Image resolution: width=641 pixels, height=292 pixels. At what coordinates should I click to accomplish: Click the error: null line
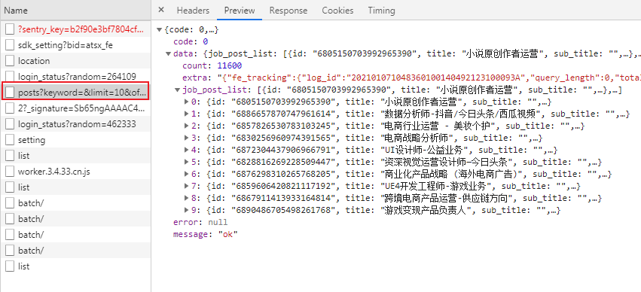[200, 223]
